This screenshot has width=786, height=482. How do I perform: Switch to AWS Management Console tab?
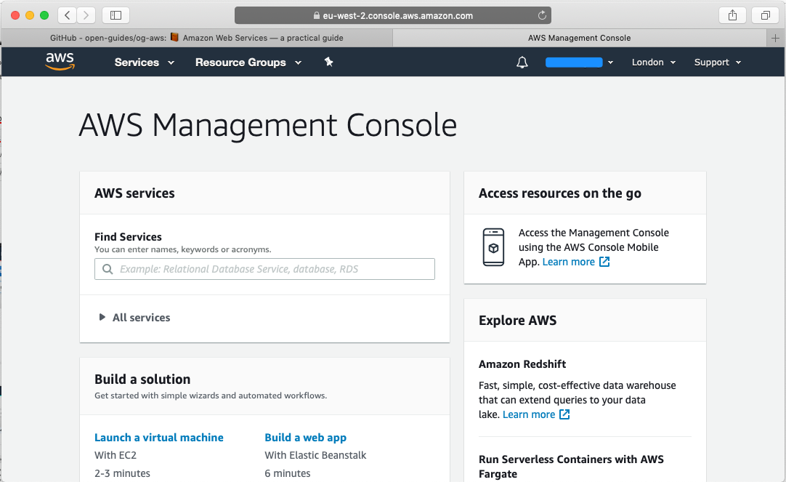(x=580, y=38)
